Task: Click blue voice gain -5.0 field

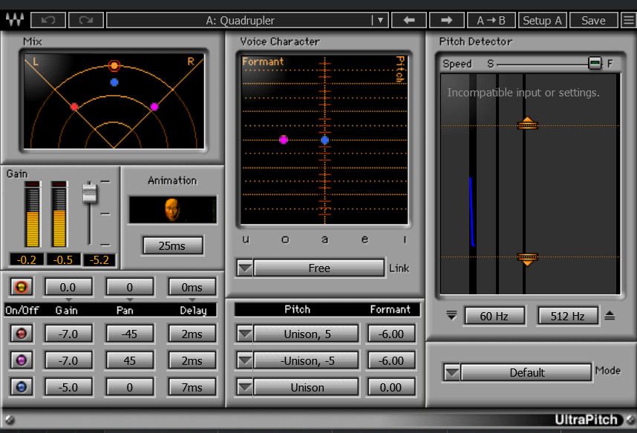Action: click(x=68, y=387)
